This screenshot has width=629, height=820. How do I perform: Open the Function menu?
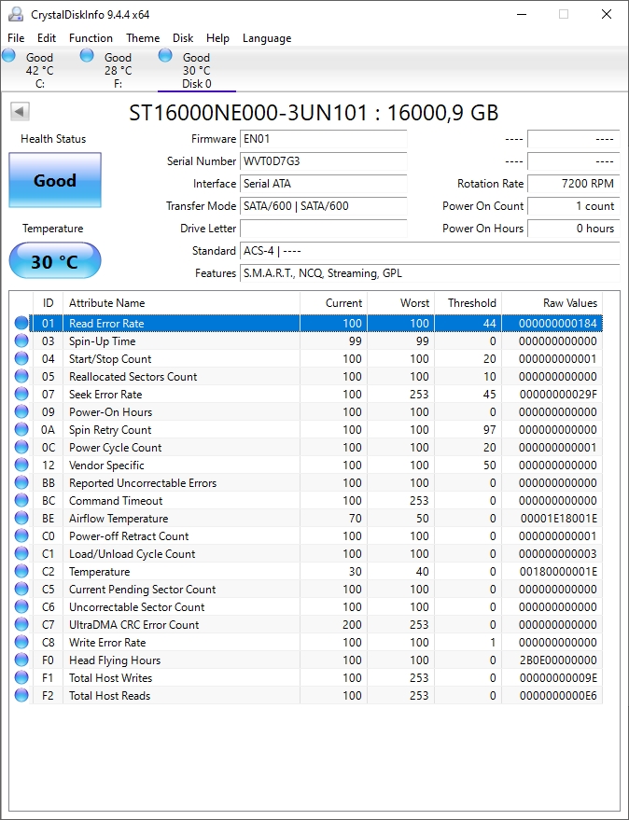(91, 38)
